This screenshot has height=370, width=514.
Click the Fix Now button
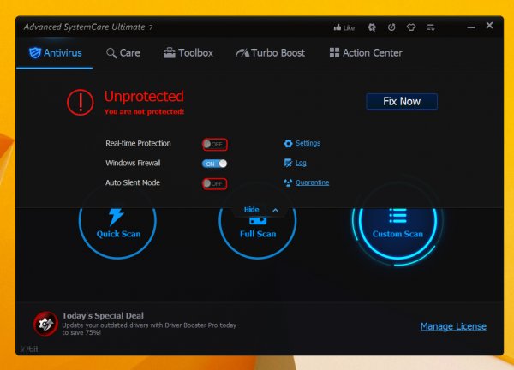[x=402, y=102]
